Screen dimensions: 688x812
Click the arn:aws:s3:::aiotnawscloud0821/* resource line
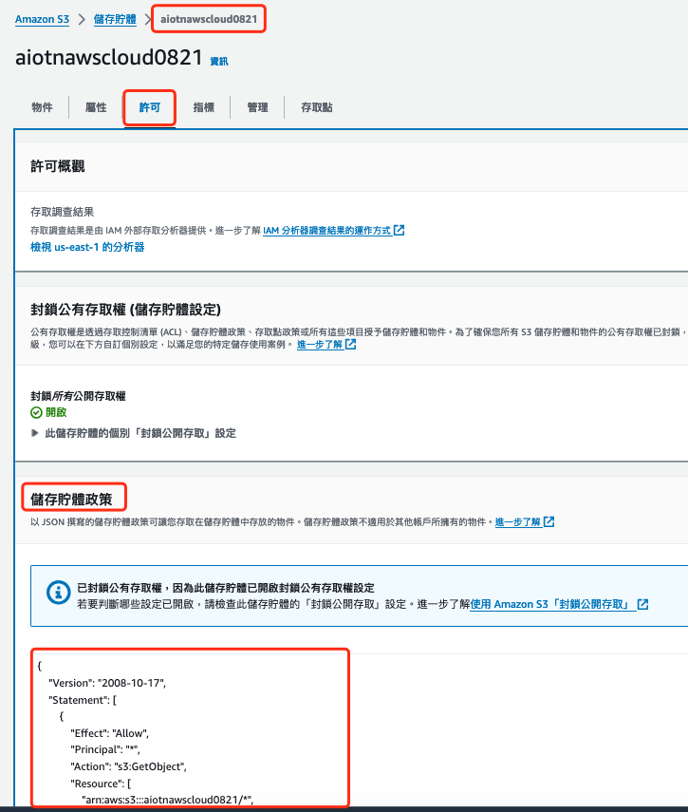click(168, 800)
